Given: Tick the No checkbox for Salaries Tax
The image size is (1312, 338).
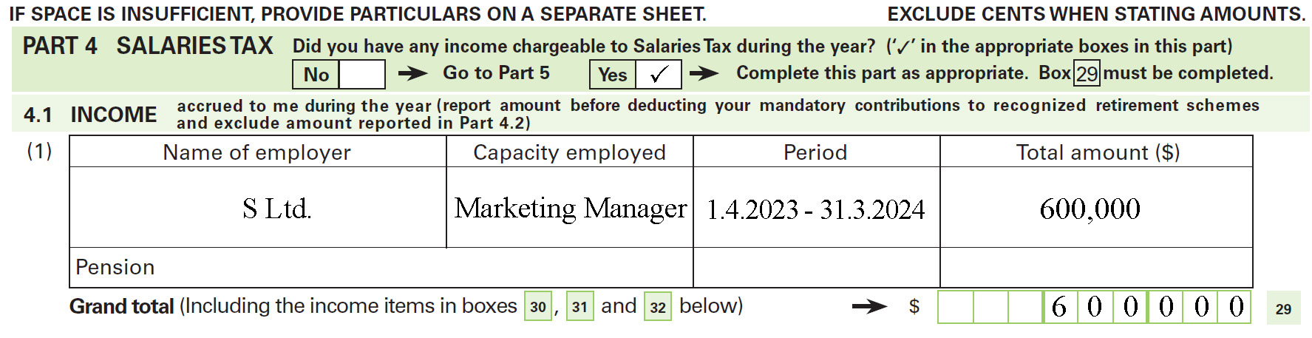Looking at the screenshot, I should pyautogui.click(x=362, y=75).
